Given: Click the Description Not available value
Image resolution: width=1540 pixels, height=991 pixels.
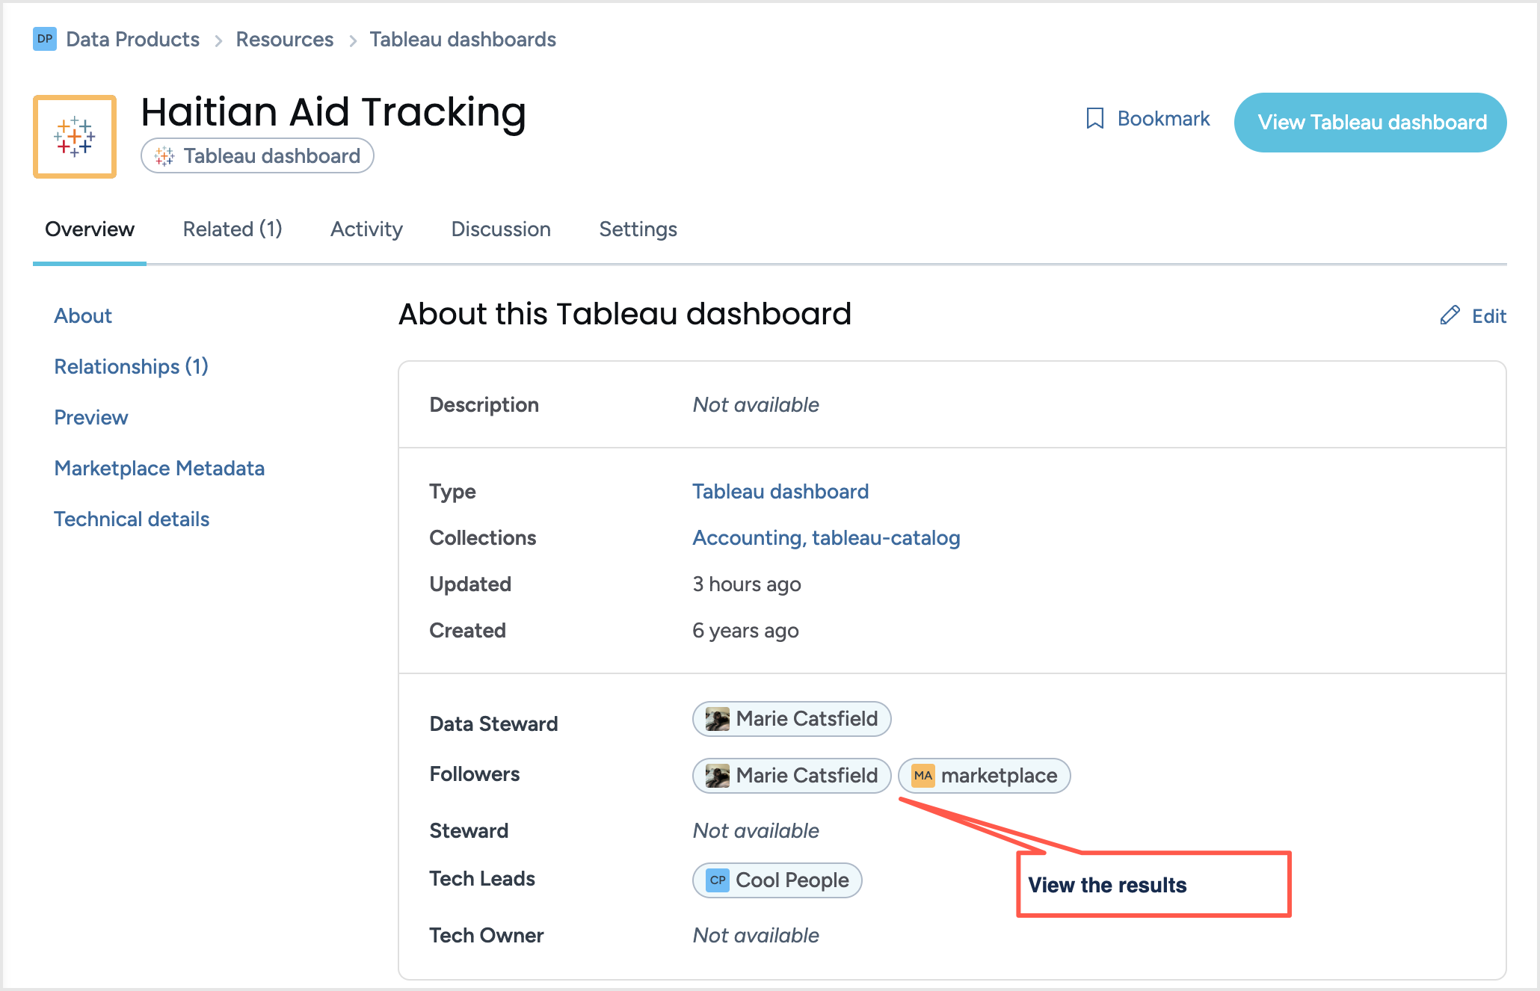Looking at the screenshot, I should point(756,404).
